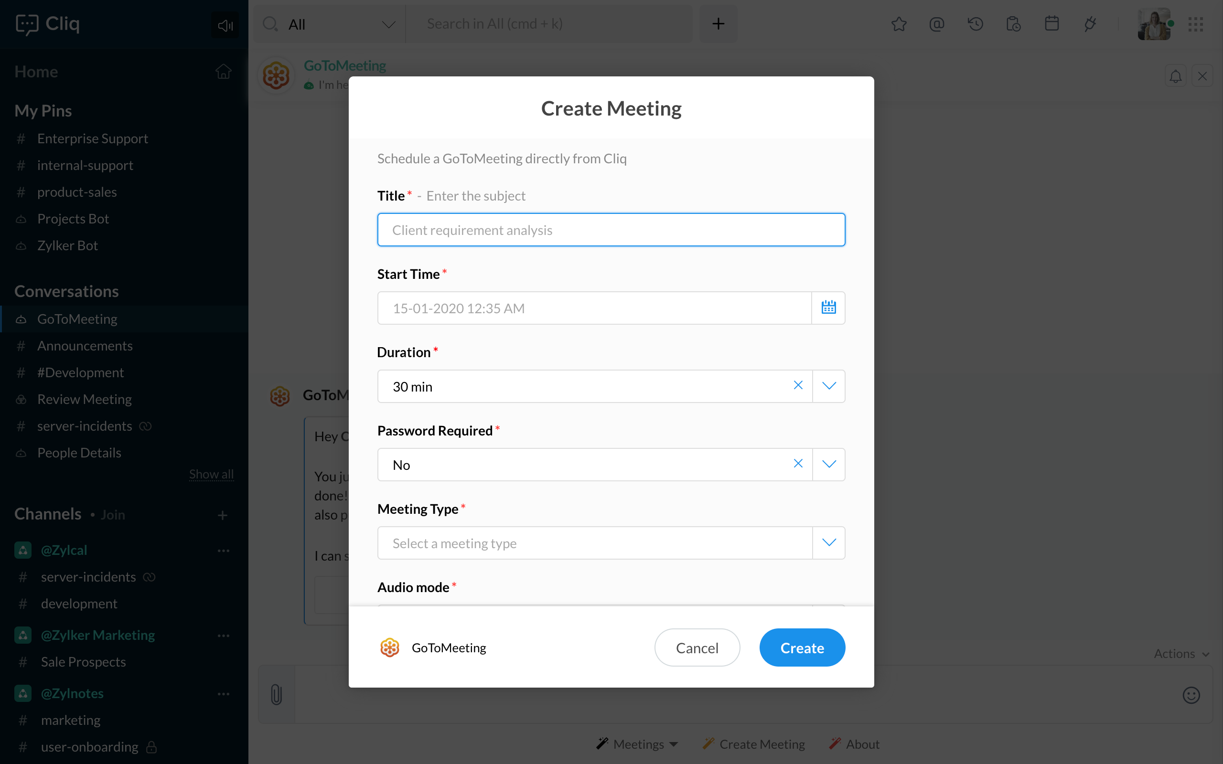Expand the Actions dropdown
1223x764 pixels.
(x=1181, y=654)
